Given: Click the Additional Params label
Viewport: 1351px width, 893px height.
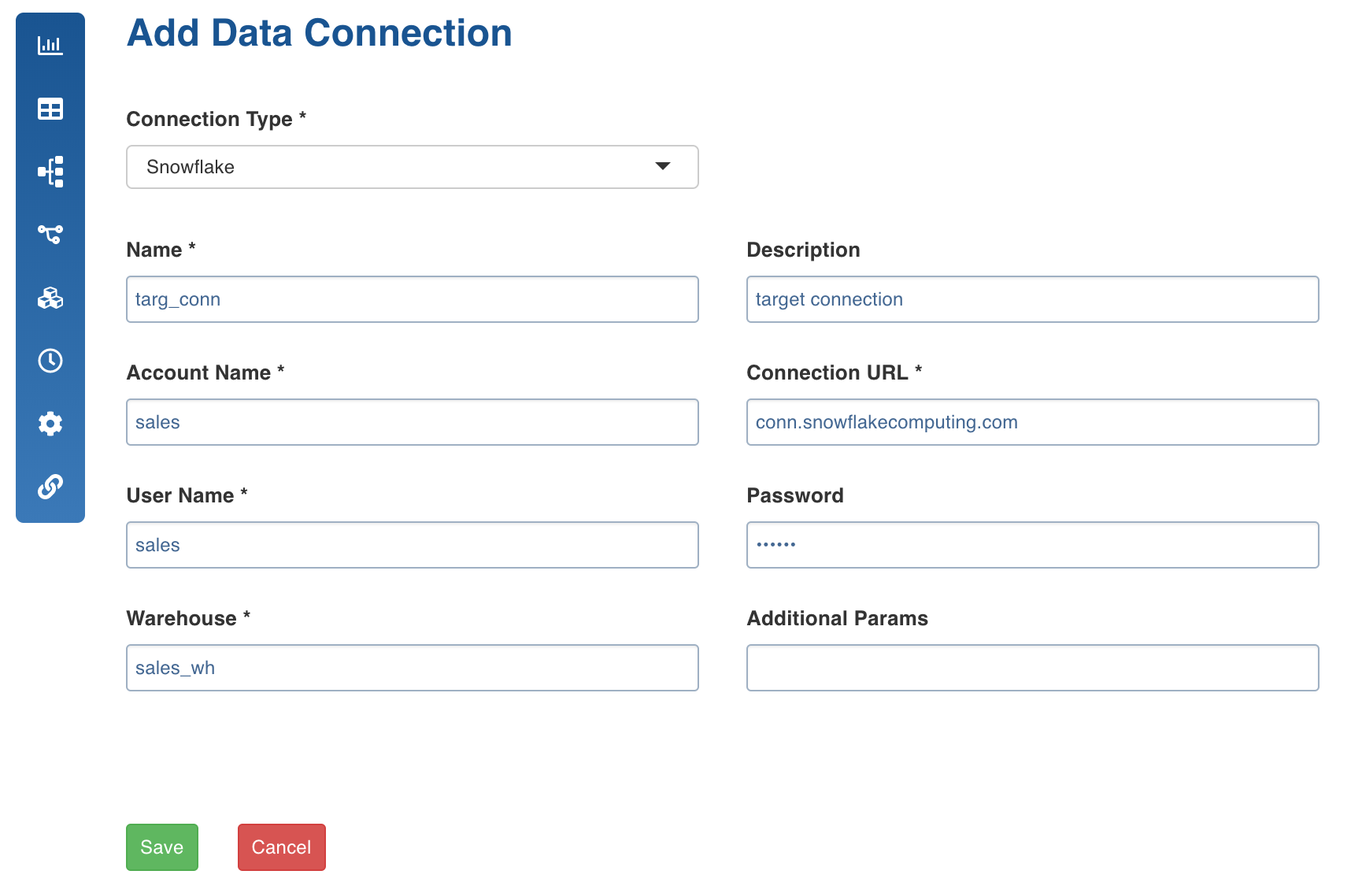Looking at the screenshot, I should tap(838, 618).
